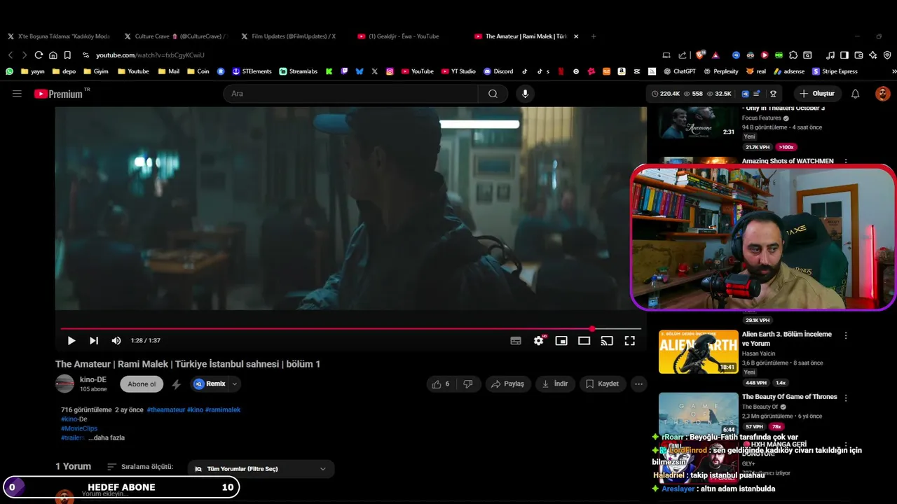Skip to the next video
The image size is (897, 504).
click(x=94, y=341)
